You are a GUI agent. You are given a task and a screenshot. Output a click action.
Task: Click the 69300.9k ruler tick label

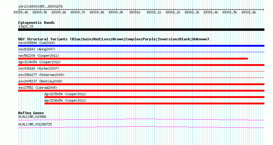pyautogui.click(x=116, y=13)
